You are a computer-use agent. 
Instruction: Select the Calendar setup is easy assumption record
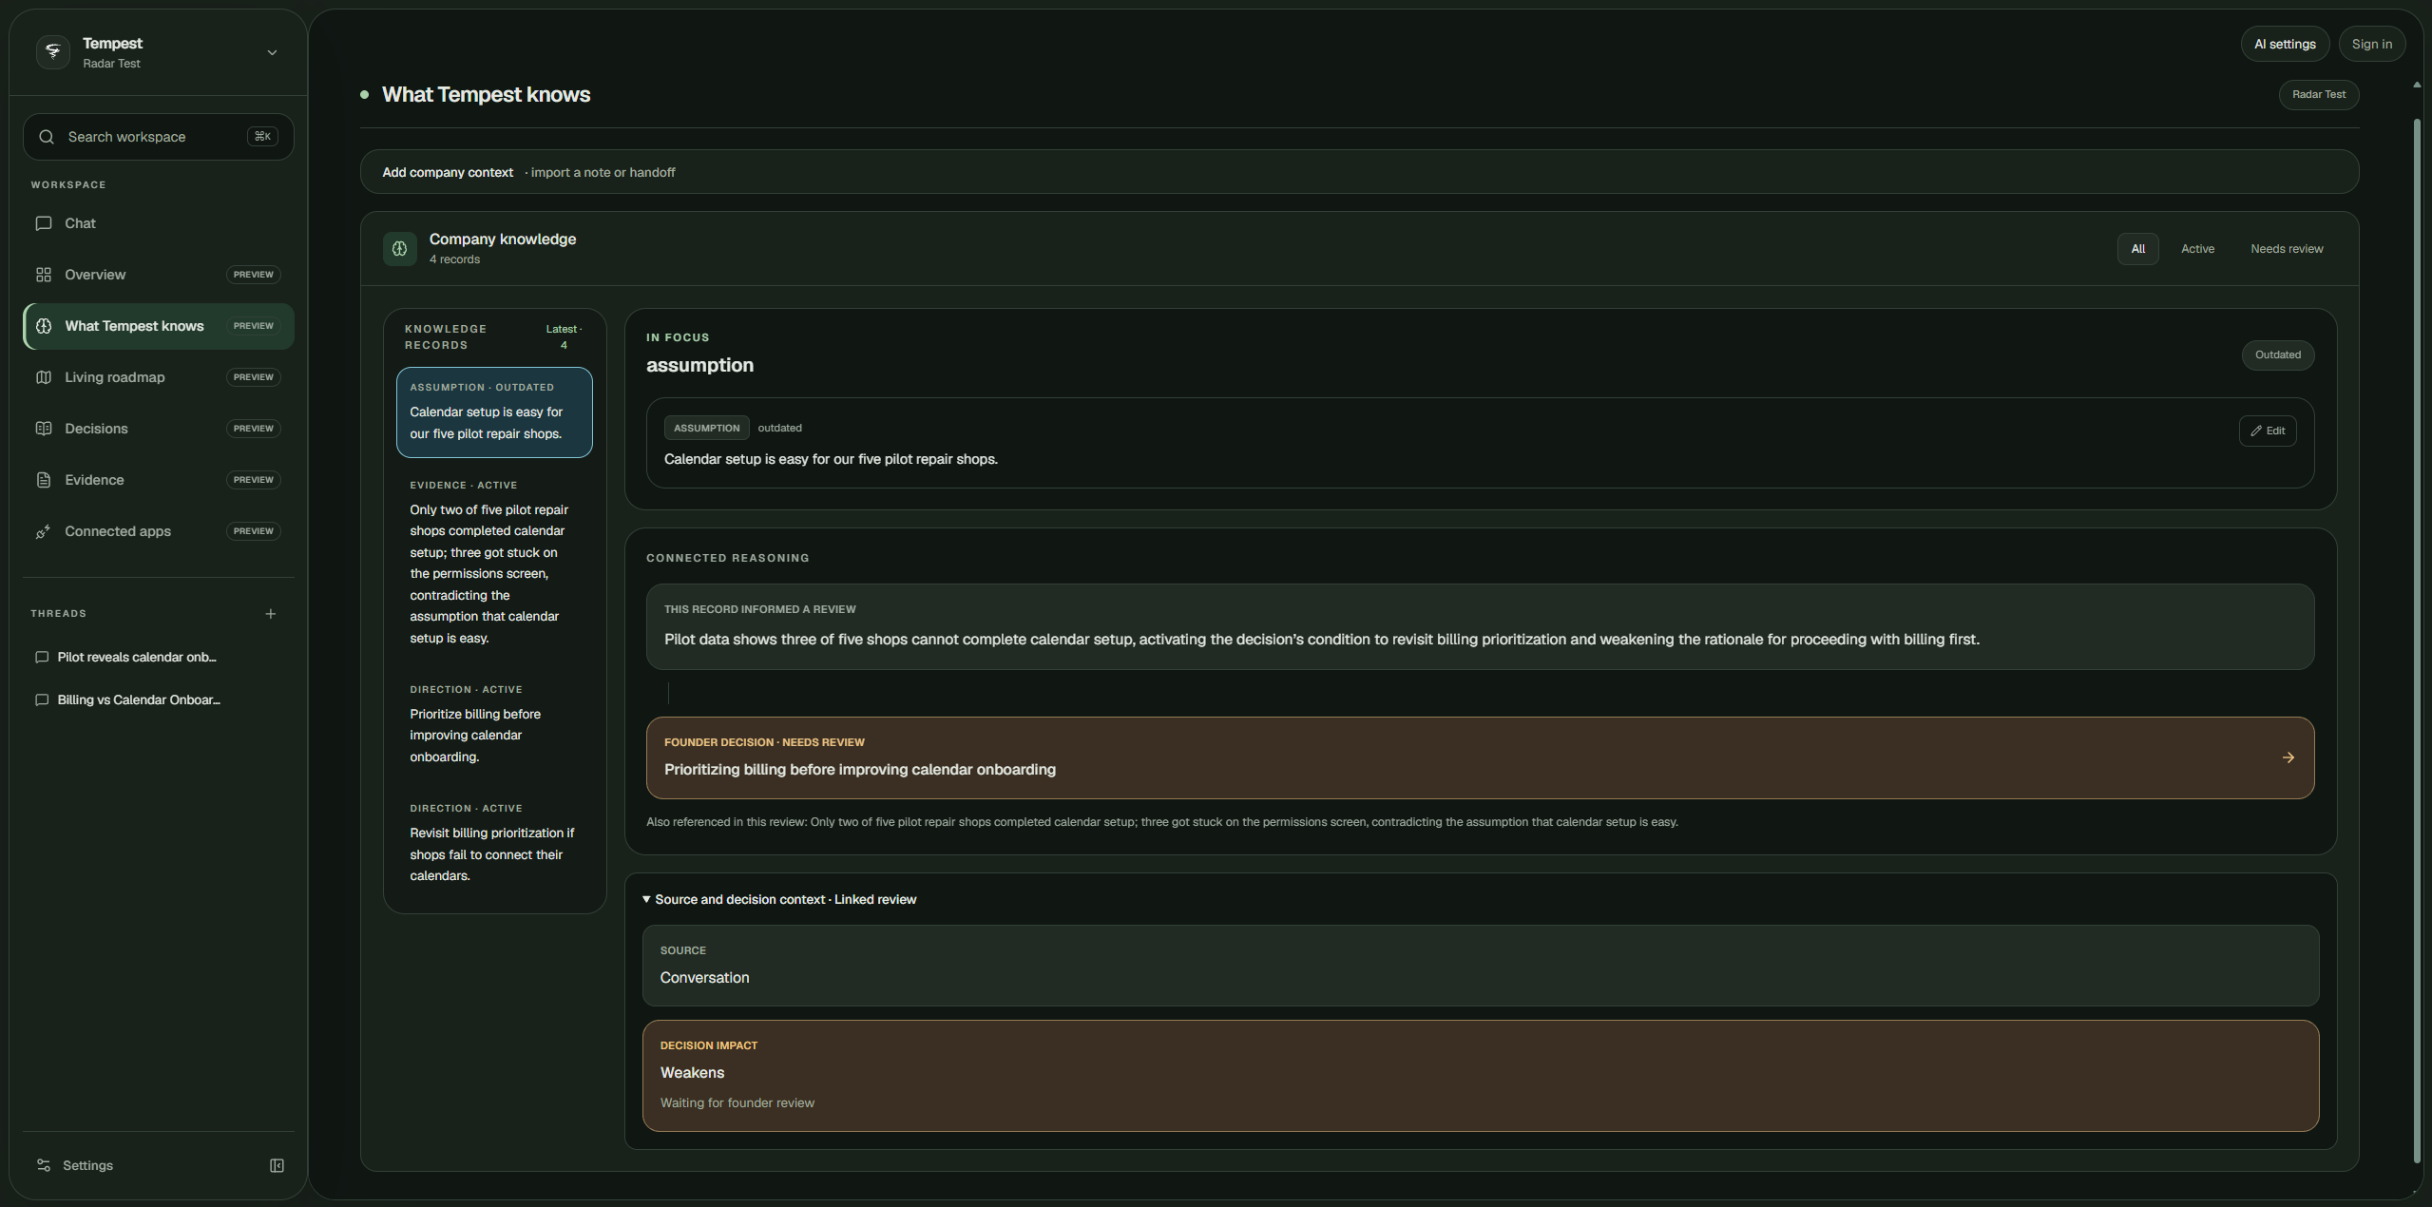click(494, 412)
